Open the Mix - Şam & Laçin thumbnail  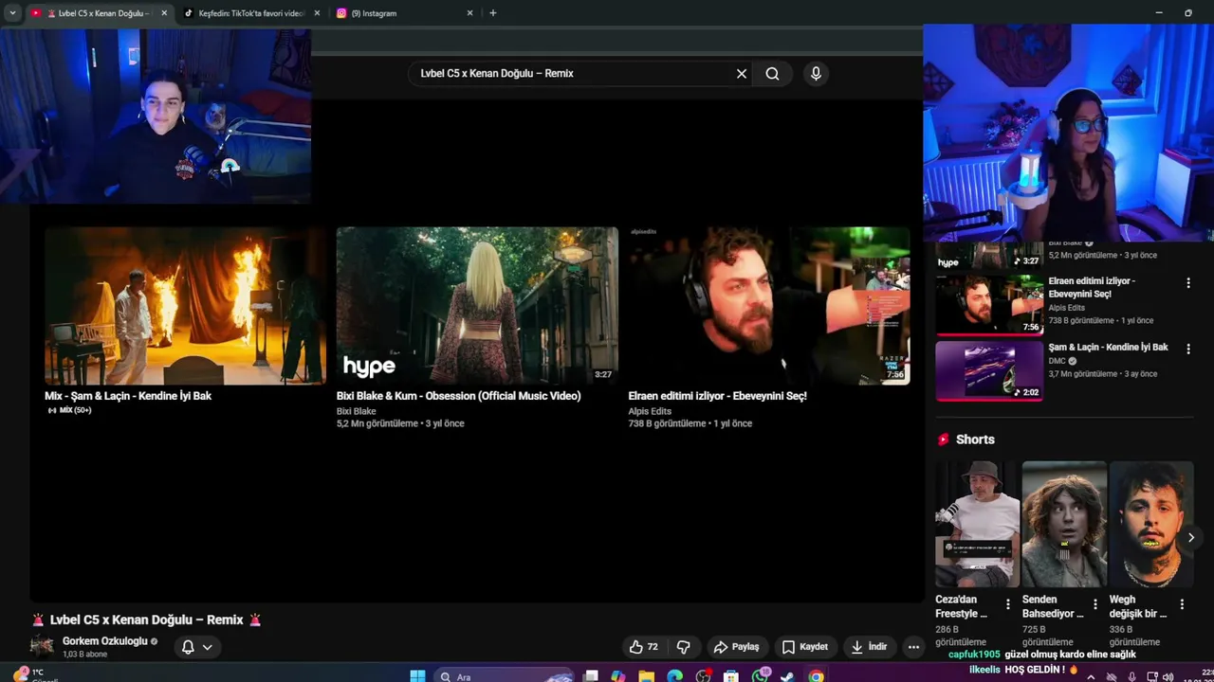(x=186, y=306)
